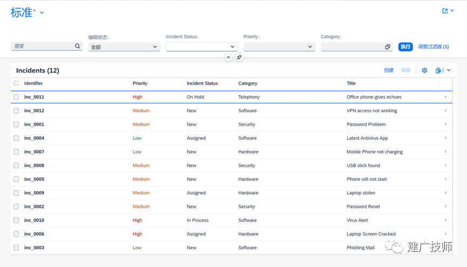
Task: Open the 标准 view variant menu
Action: click(42, 13)
